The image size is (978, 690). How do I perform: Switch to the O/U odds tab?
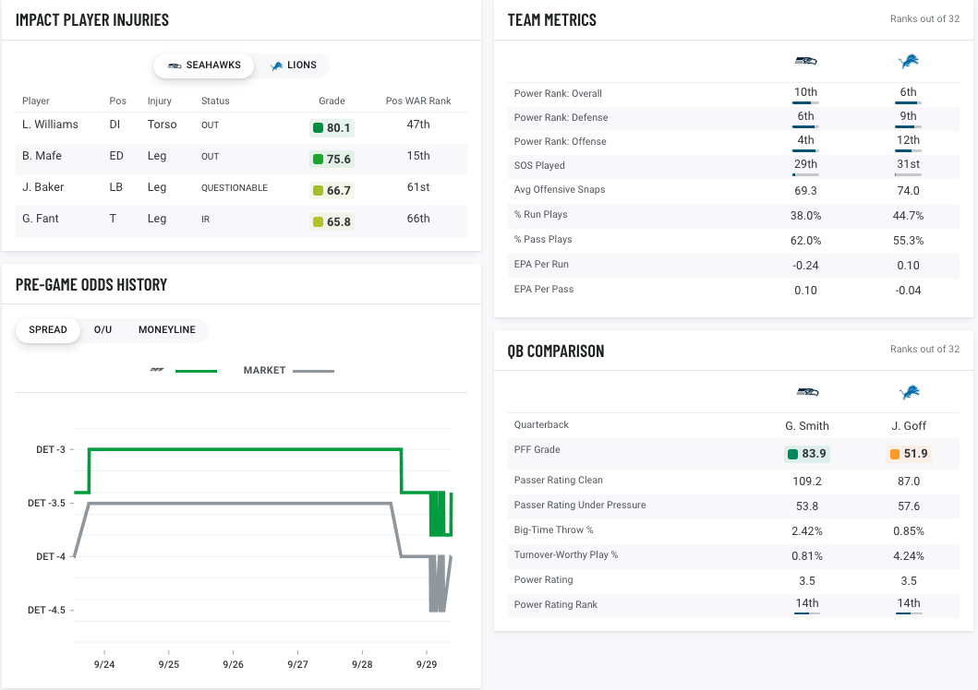point(103,330)
